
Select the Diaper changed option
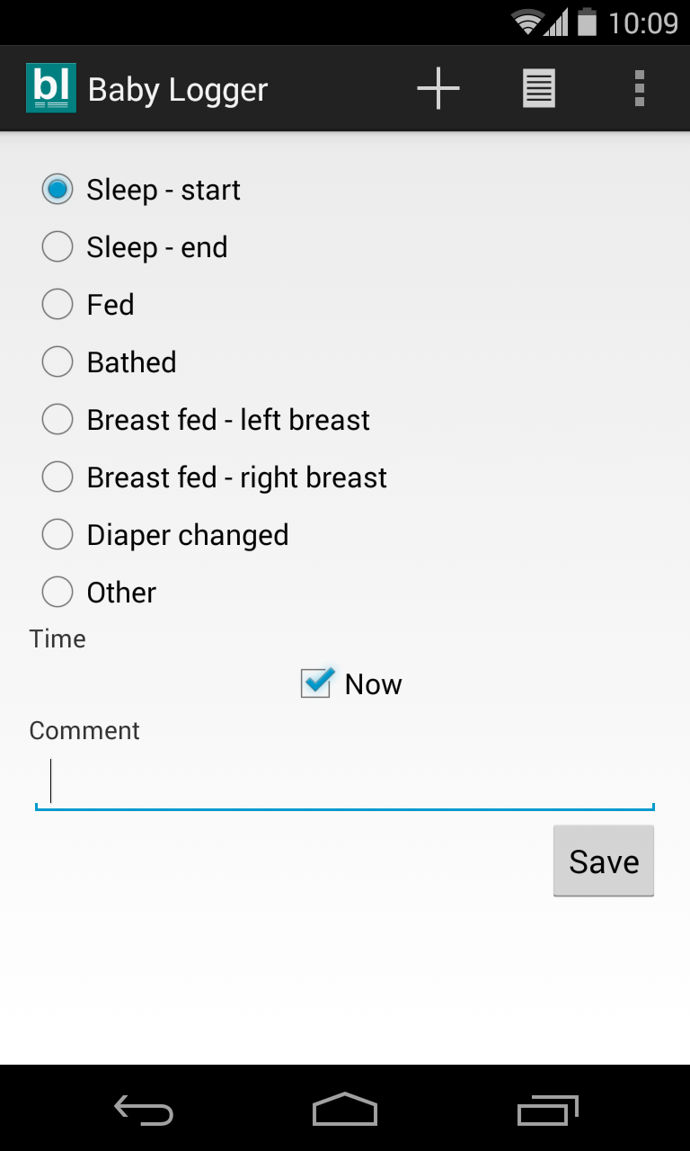coord(57,535)
